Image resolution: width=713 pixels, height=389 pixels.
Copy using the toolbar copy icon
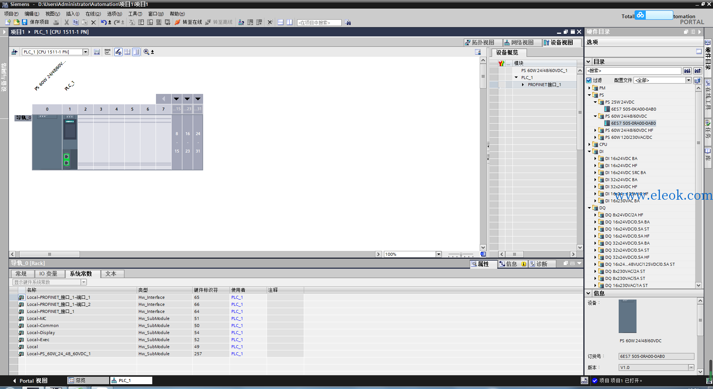[x=76, y=22]
